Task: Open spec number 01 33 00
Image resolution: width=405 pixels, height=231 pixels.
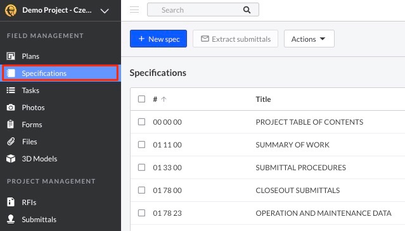Action: point(167,168)
